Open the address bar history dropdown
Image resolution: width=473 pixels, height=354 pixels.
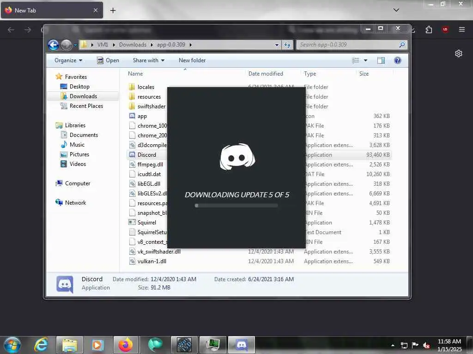(x=277, y=45)
